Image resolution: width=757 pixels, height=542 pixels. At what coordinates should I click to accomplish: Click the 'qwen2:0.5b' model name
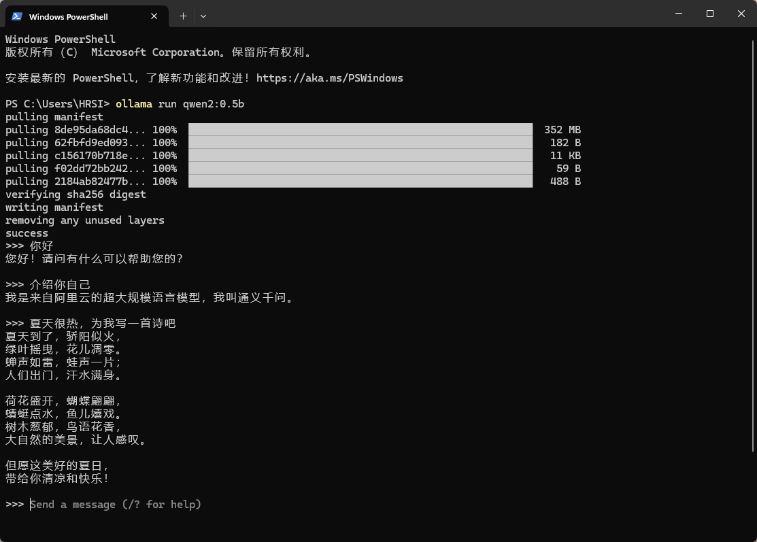pos(214,104)
